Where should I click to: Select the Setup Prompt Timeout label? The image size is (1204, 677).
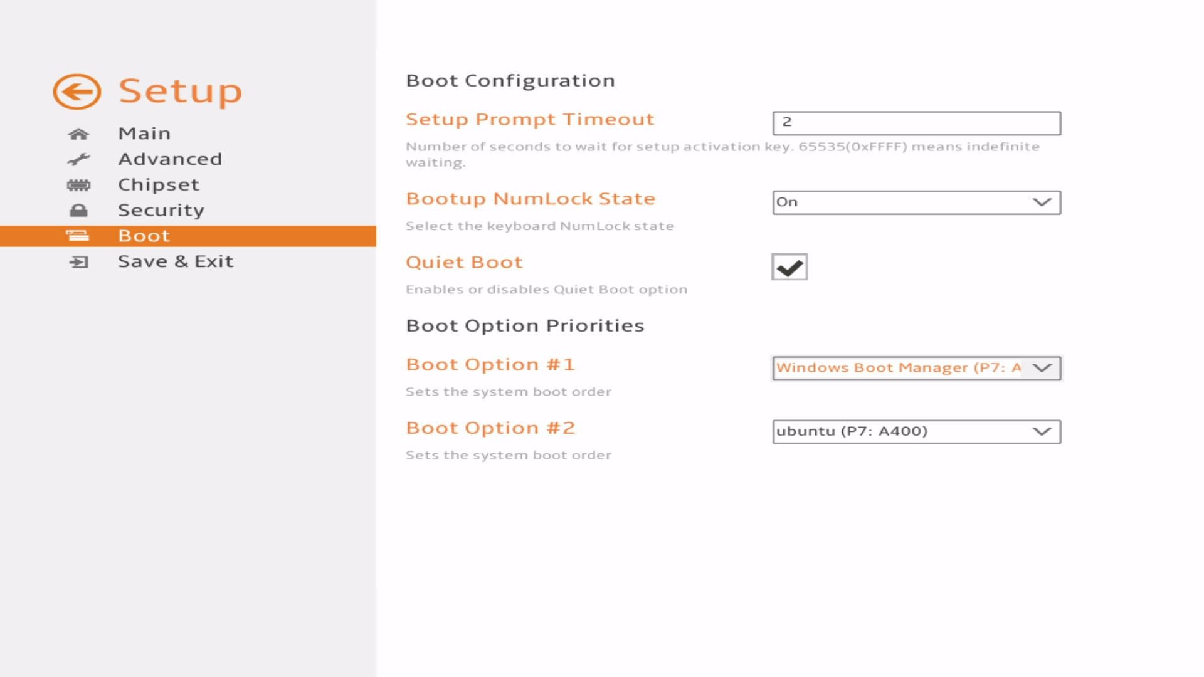coord(530,119)
